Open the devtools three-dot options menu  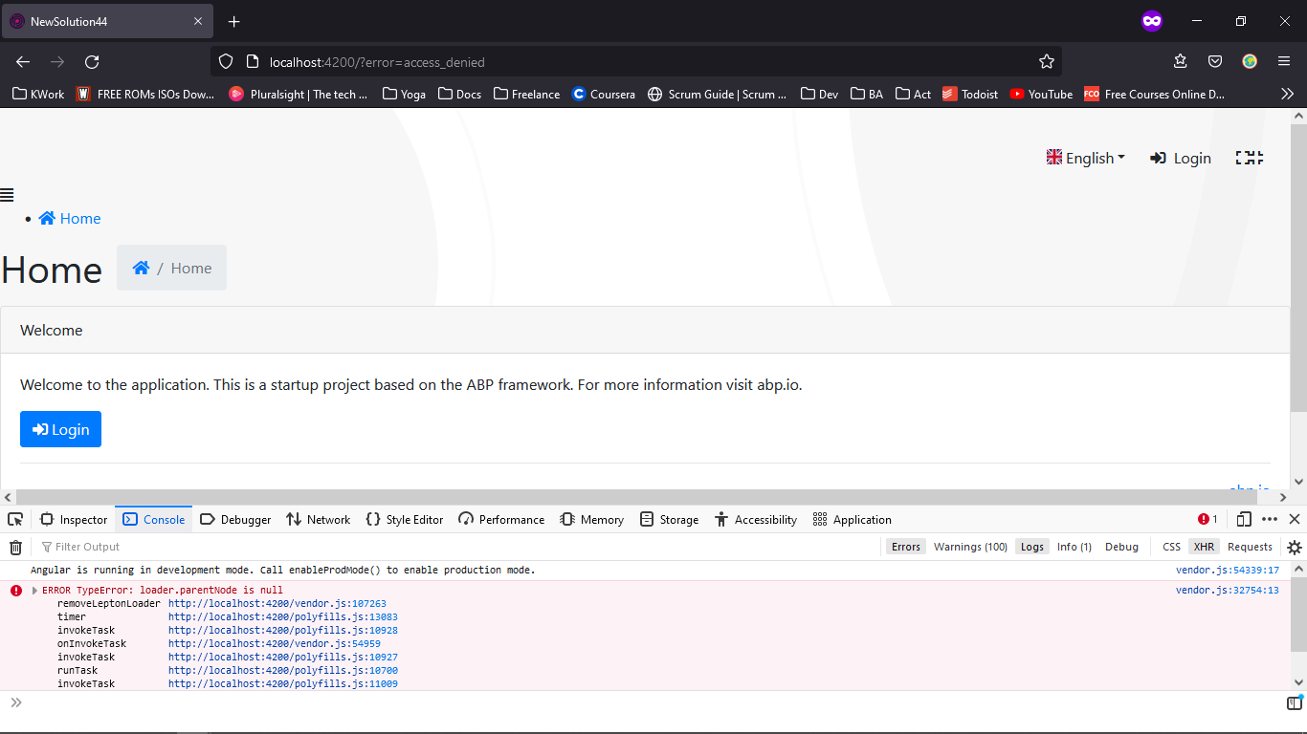[1270, 519]
